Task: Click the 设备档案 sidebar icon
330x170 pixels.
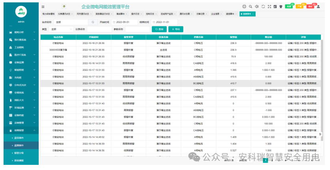Action: point(11,115)
